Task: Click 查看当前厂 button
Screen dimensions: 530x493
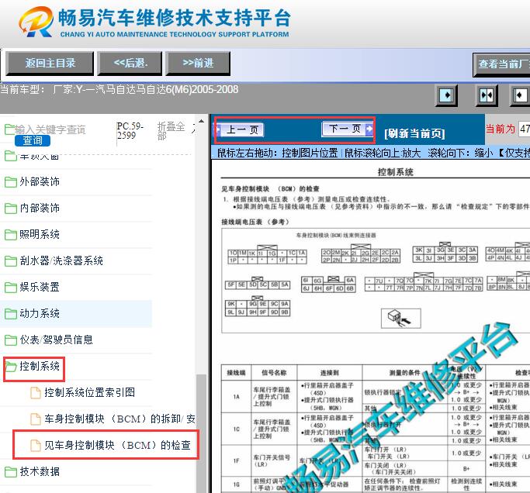Action: 501,64
